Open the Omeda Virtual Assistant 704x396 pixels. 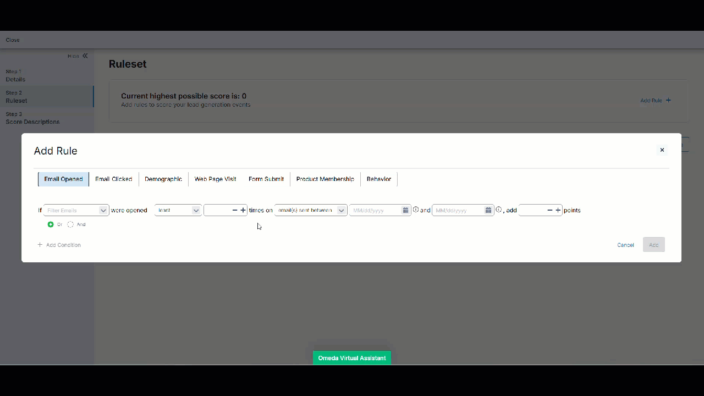click(351, 358)
